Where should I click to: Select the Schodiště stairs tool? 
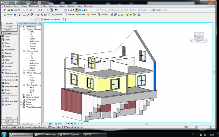point(8,63)
